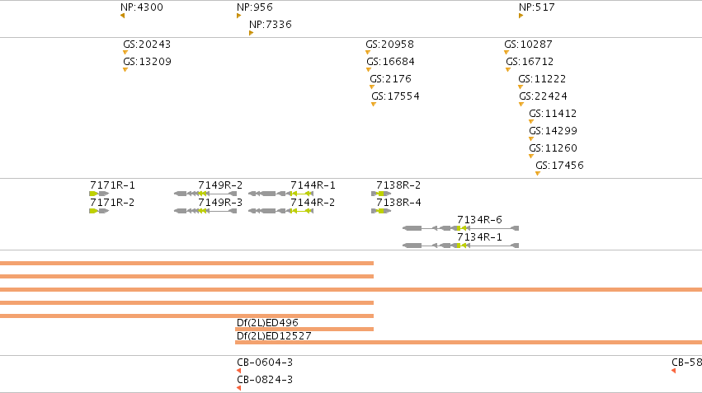This screenshot has width=702, height=393.
Task: Click the GS:20243 insertion triangle
Action: click(x=125, y=52)
